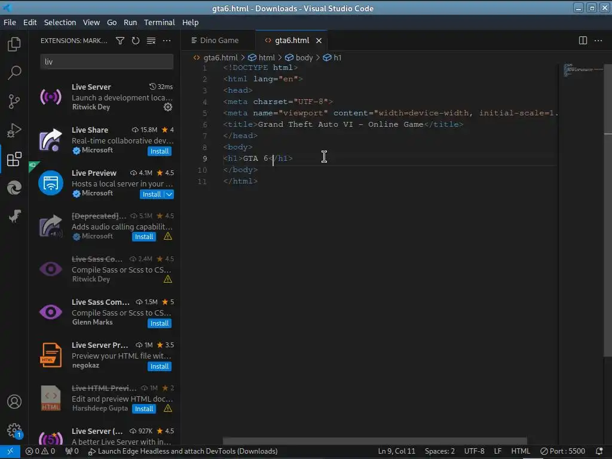612x459 pixels.
Task: Click Live Server extension icon
Action: pos(51,97)
